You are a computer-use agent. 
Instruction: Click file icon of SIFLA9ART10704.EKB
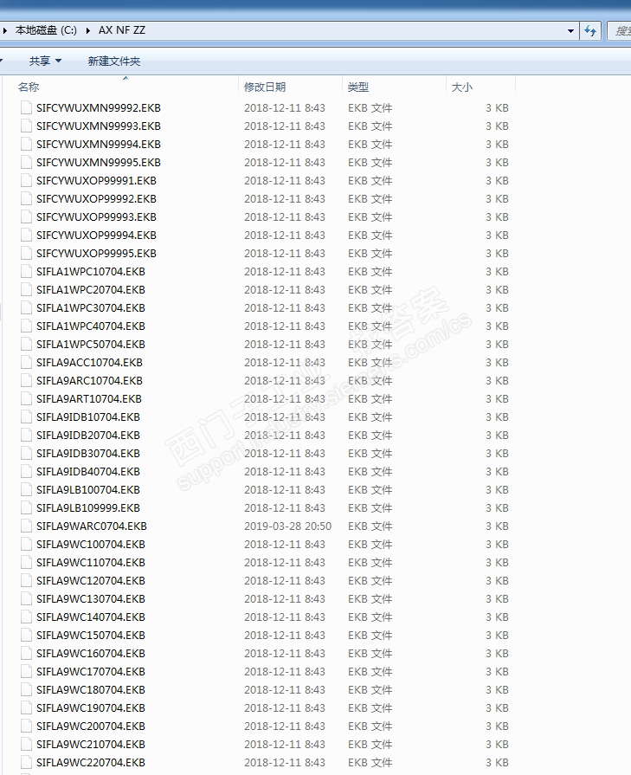(27, 399)
